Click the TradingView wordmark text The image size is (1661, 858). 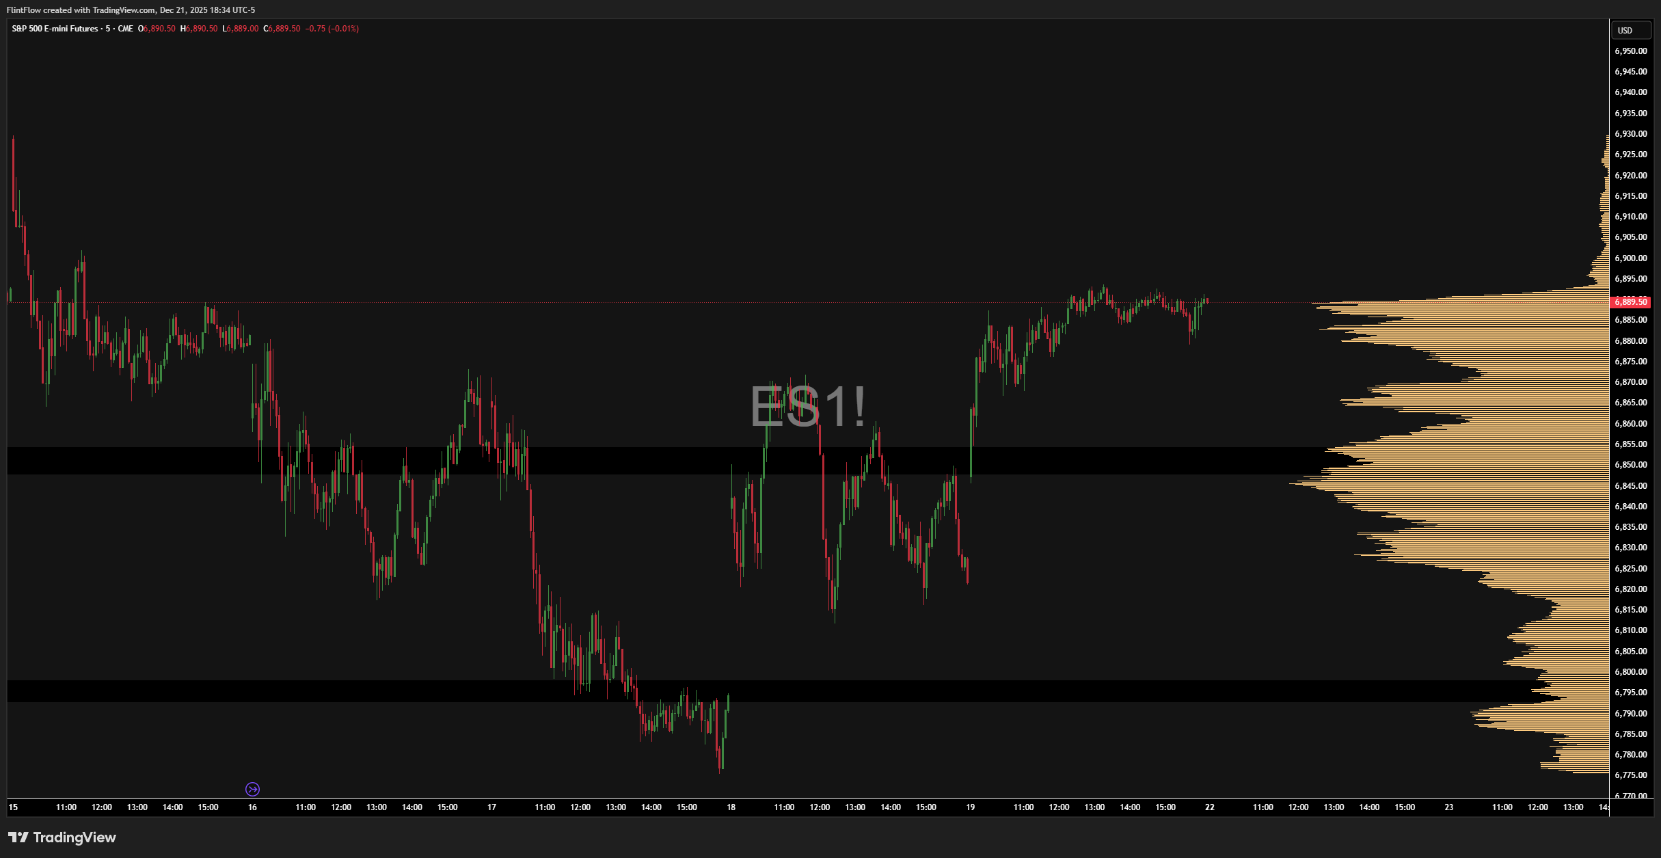click(x=75, y=837)
